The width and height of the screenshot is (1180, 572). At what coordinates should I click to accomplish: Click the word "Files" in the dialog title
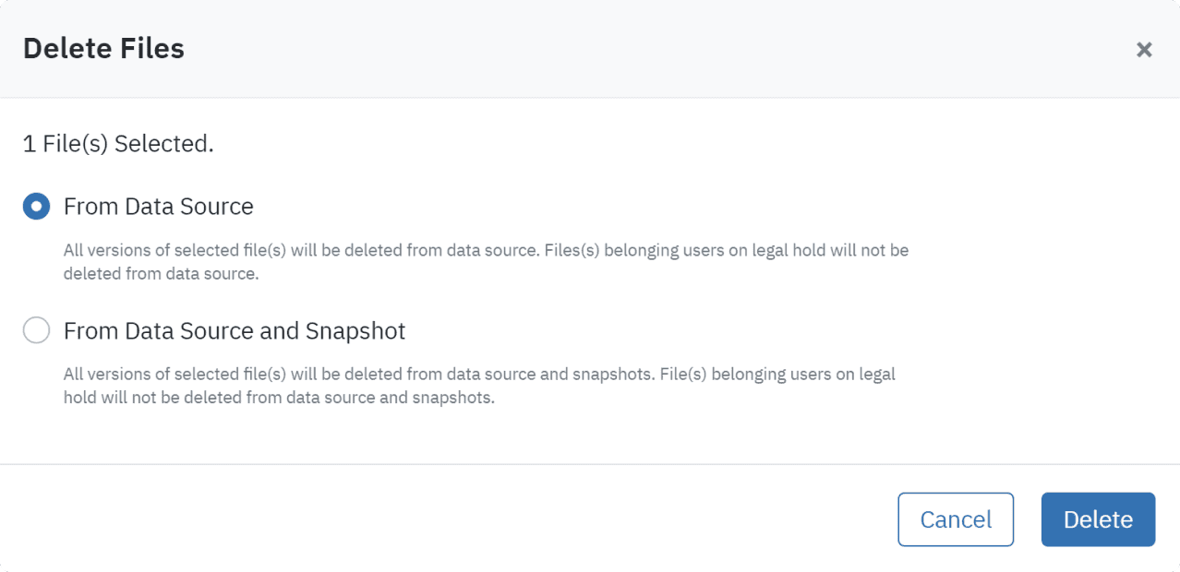[151, 49]
